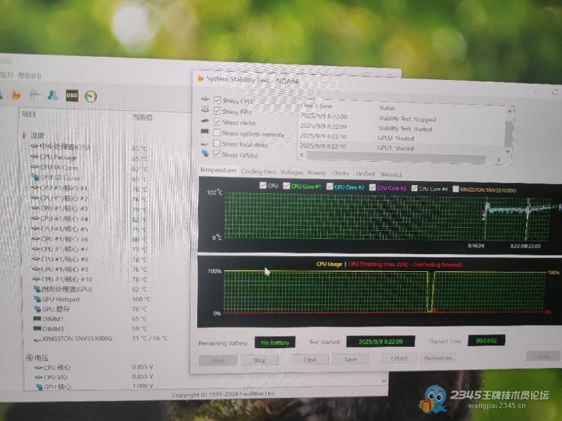Click the Save button

click(351, 359)
